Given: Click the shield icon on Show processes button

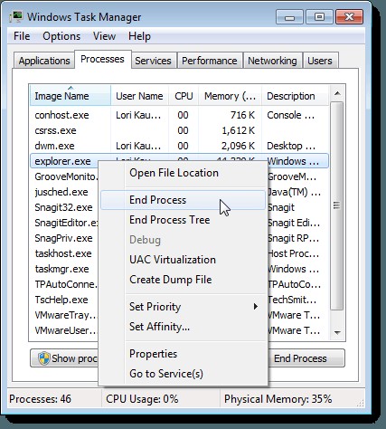Looking at the screenshot, I should (x=44, y=358).
